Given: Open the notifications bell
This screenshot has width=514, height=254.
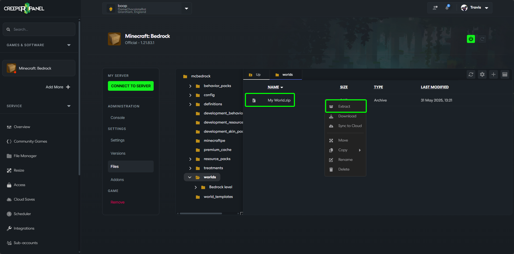Looking at the screenshot, I should click(447, 8).
